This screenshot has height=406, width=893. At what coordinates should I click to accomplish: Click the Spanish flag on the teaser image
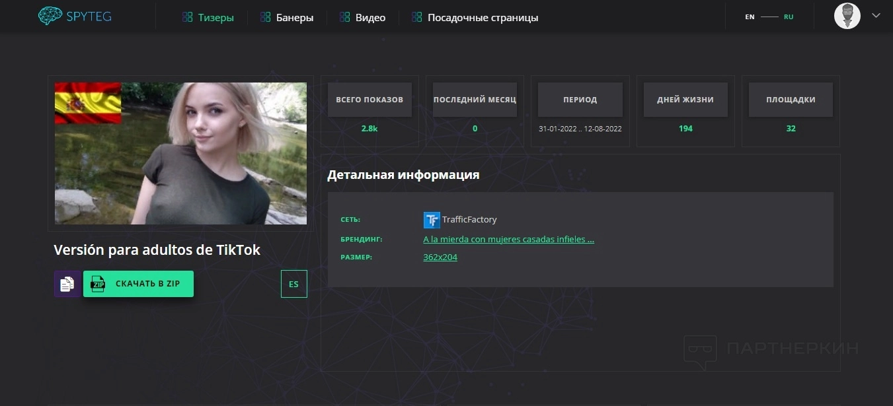pos(88,104)
